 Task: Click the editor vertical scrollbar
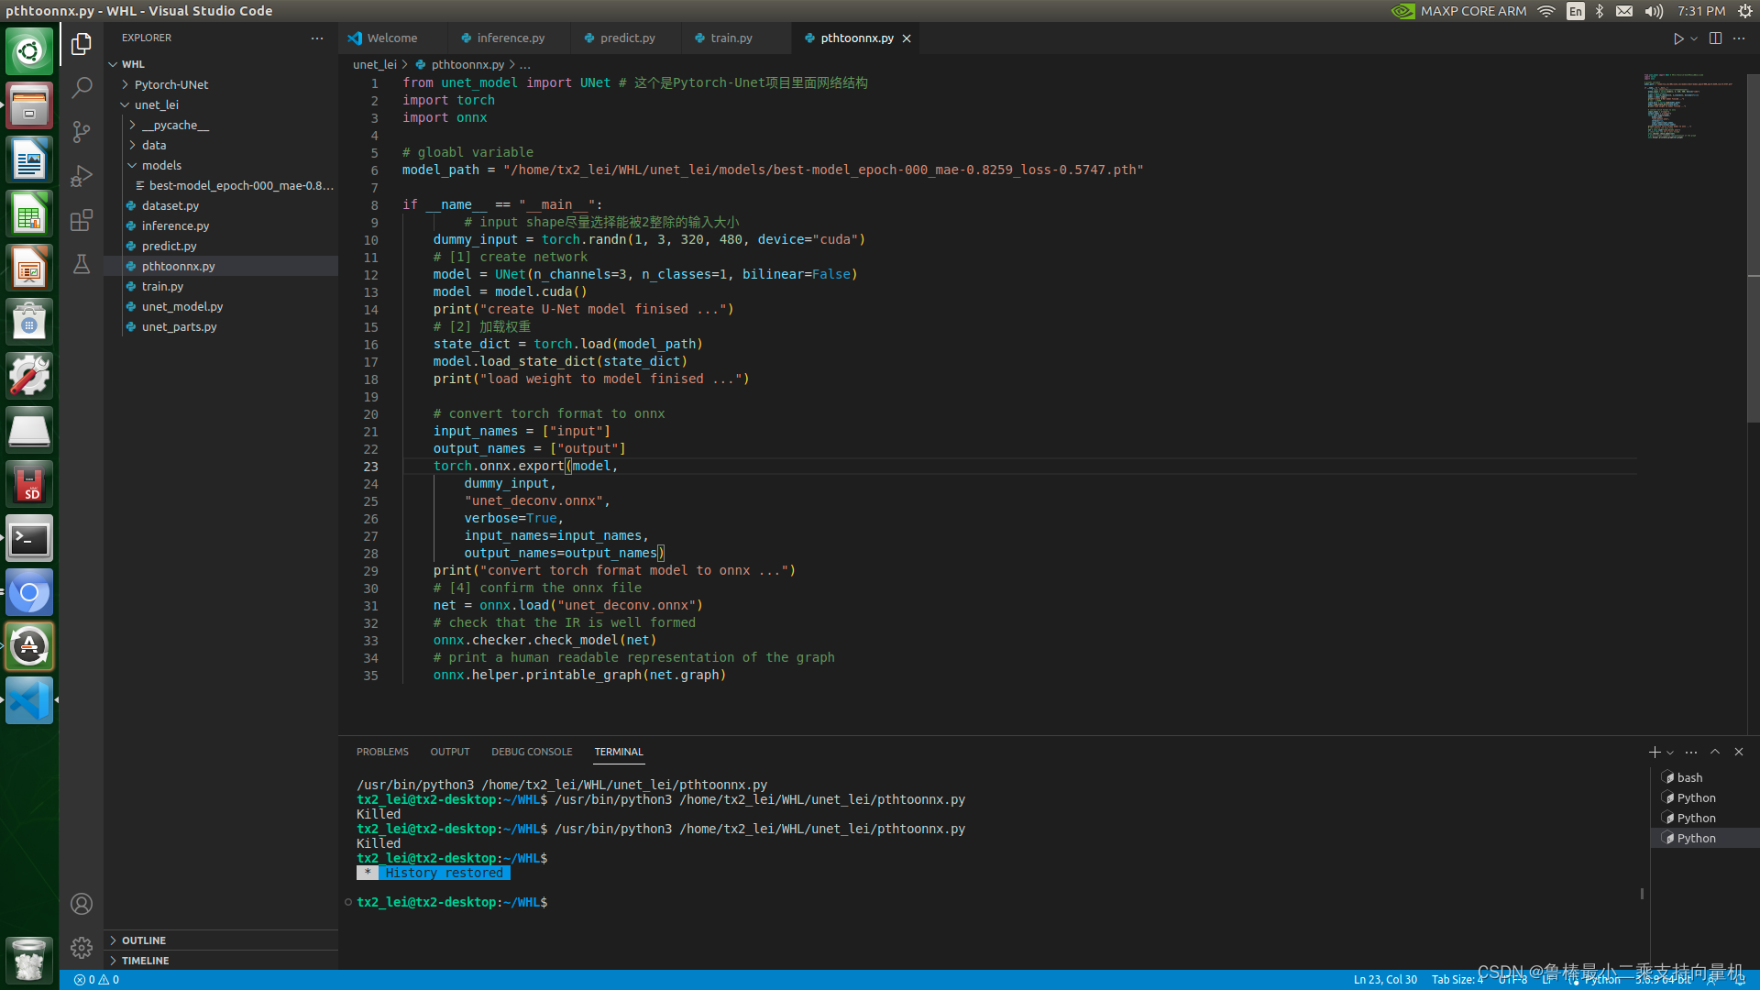[1753, 247]
